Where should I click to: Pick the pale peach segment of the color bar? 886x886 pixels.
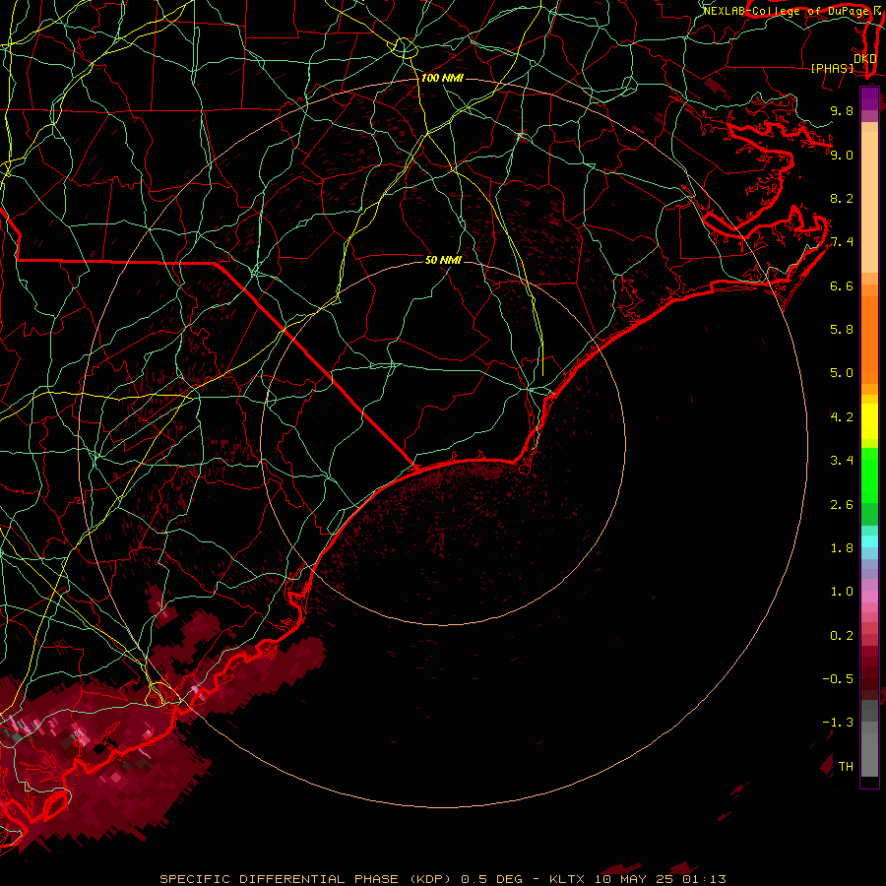(869, 202)
